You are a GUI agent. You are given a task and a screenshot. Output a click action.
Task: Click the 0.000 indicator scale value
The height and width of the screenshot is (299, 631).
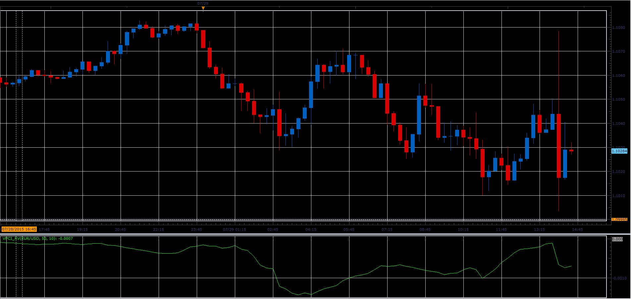617,239
